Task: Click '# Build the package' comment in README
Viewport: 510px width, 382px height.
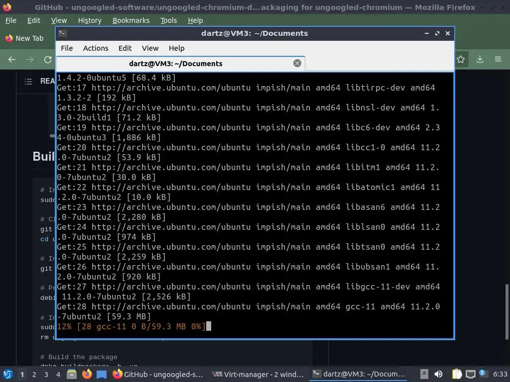Action: point(79,357)
